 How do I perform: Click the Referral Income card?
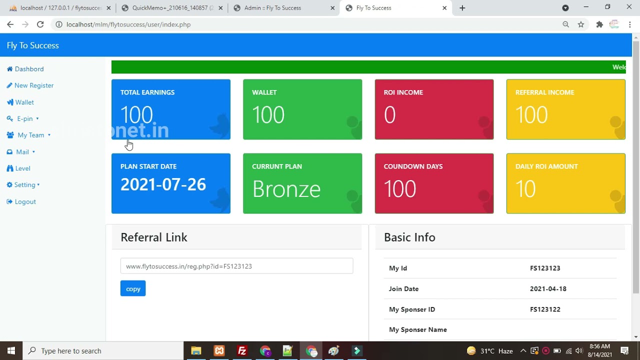point(566,109)
